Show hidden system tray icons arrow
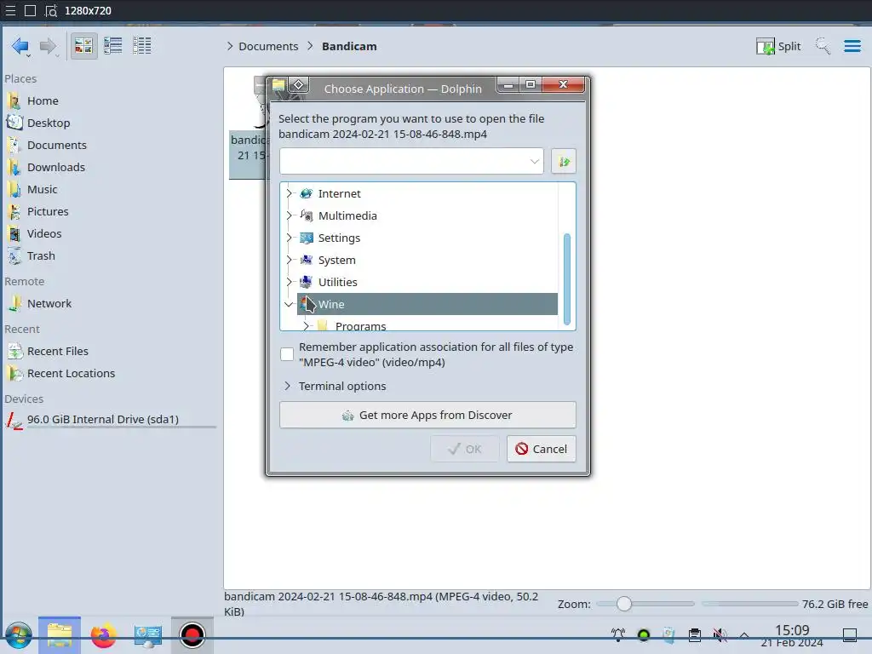The image size is (872, 654). [x=744, y=634]
